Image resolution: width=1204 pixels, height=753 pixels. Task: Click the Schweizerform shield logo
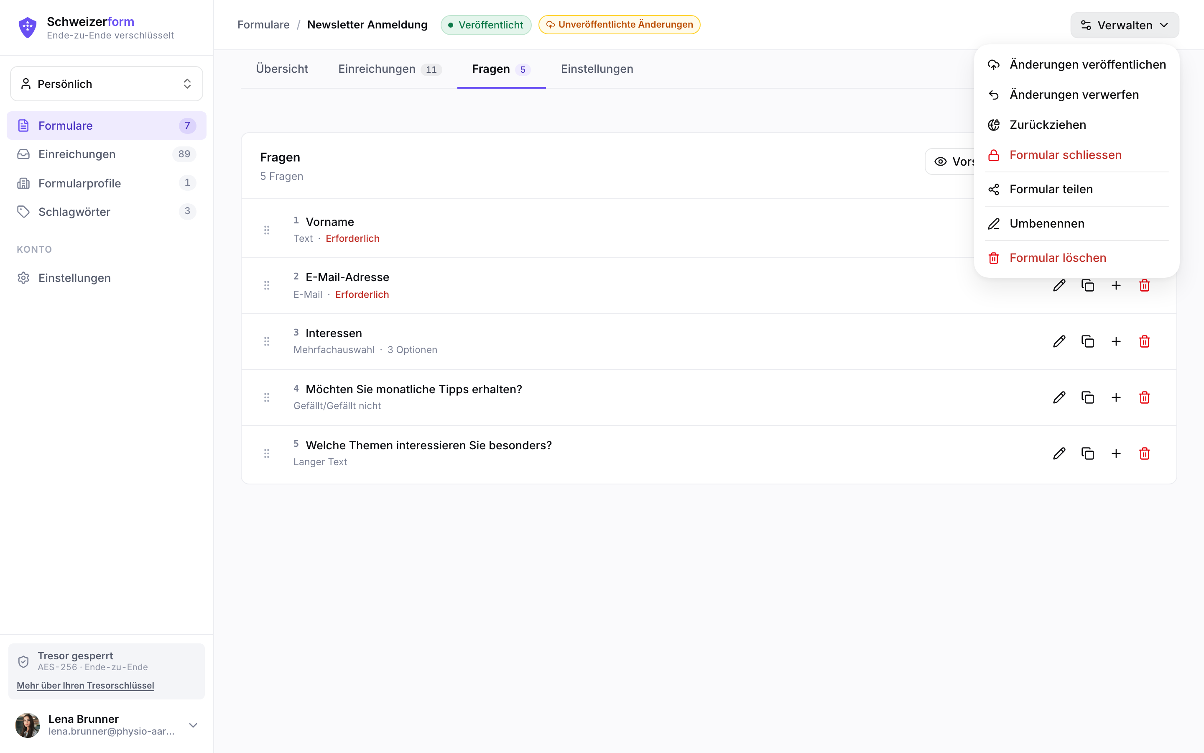click(27, 27)
